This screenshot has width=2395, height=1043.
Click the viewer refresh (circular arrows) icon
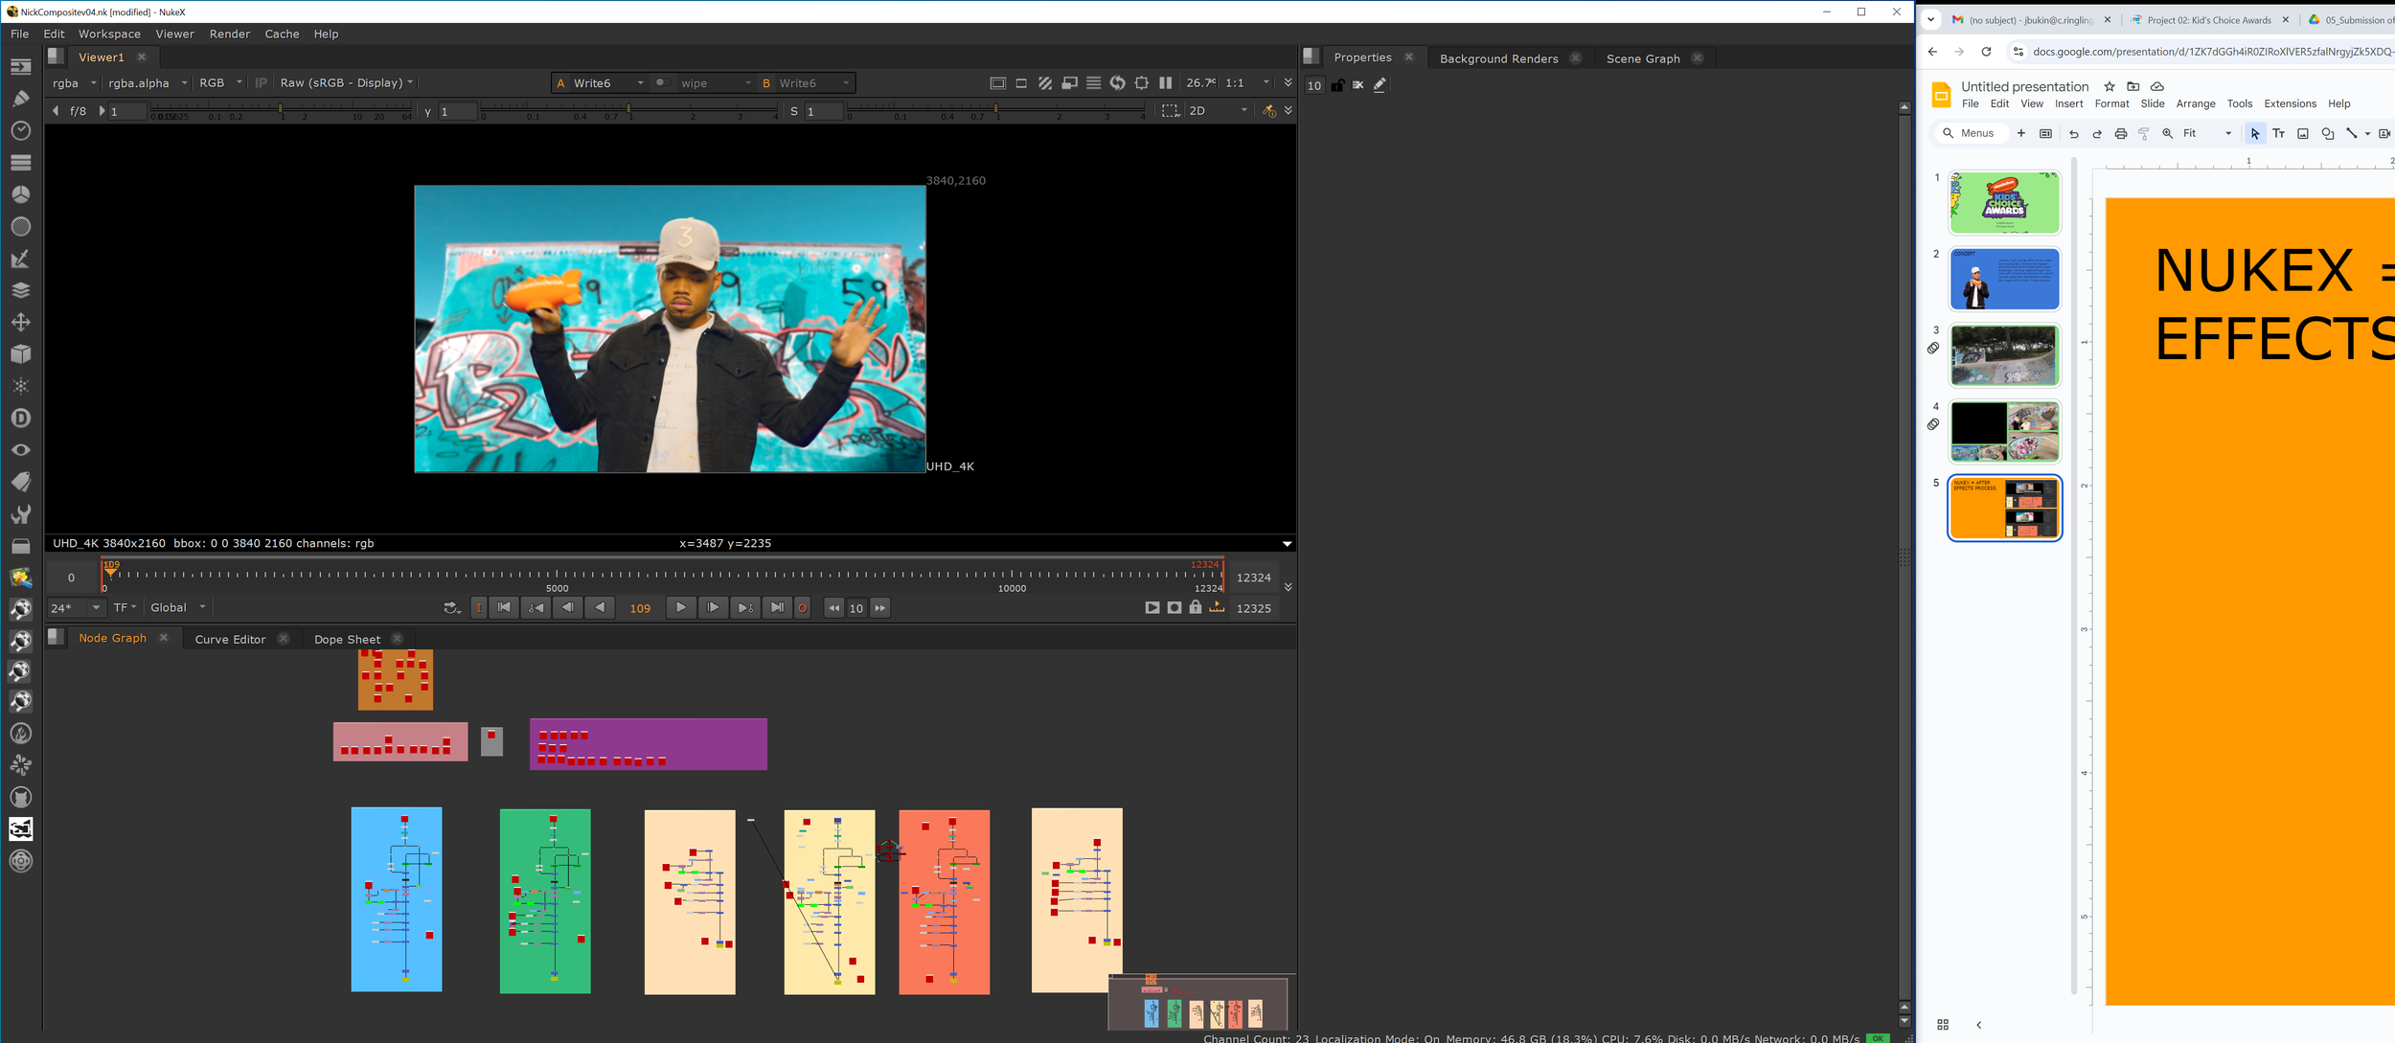(1117, 83)
